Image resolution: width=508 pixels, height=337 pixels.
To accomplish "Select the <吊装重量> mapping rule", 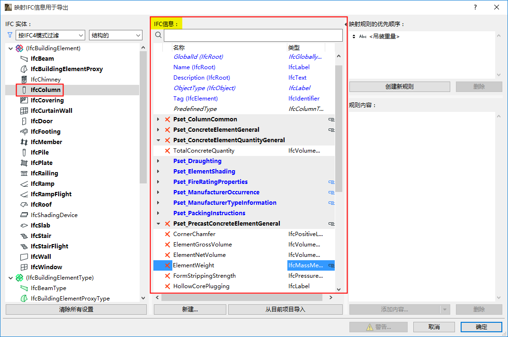I will 384,36.
